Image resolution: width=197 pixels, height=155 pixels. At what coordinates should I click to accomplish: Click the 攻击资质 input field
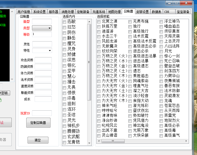point(43,60)
